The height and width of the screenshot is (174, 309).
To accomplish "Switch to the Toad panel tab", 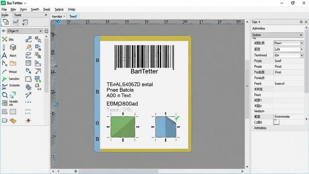I will pyautogui.click(x=18, y=15).
